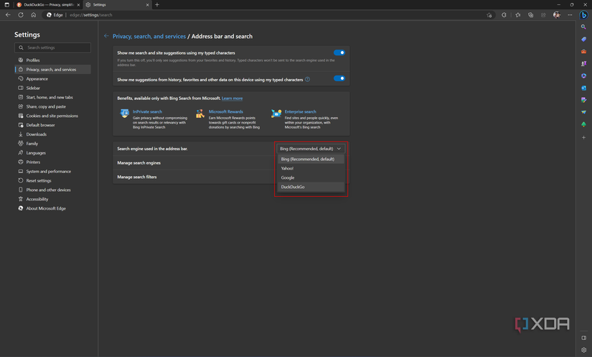Open the Settings and more ellipsis menu
The width and height of the screenshot is (592, 357).
[x=570, y=14]
